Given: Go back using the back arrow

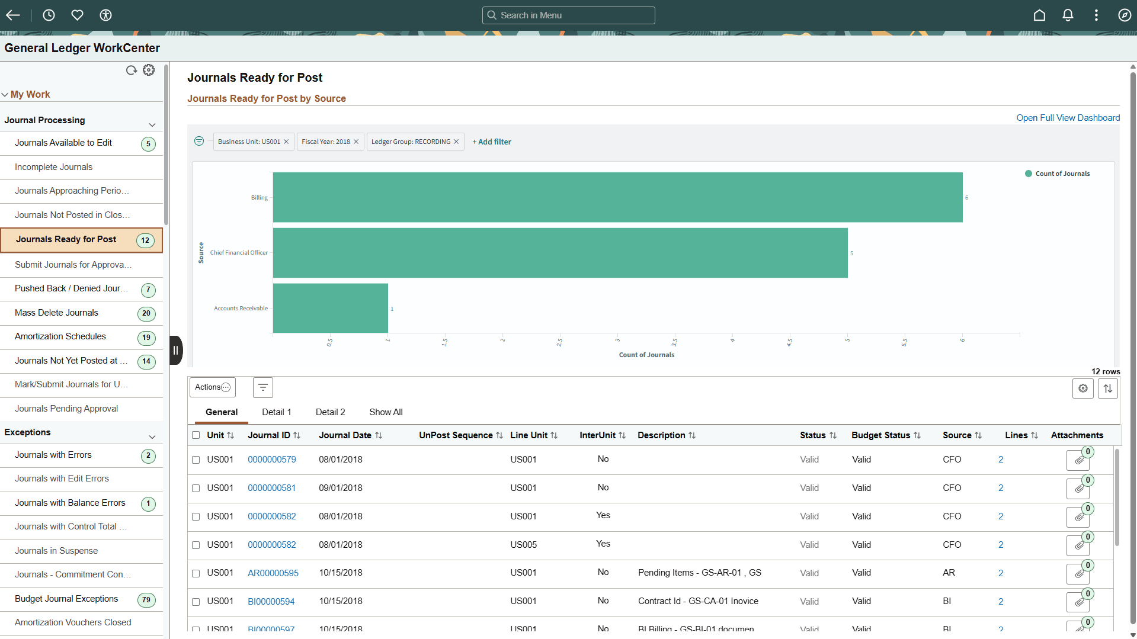Looking at the screenshot, I should pyautogui.click(x=13, y=15).
